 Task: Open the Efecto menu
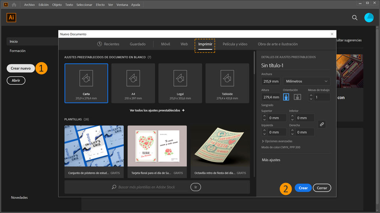pos(100,5)
